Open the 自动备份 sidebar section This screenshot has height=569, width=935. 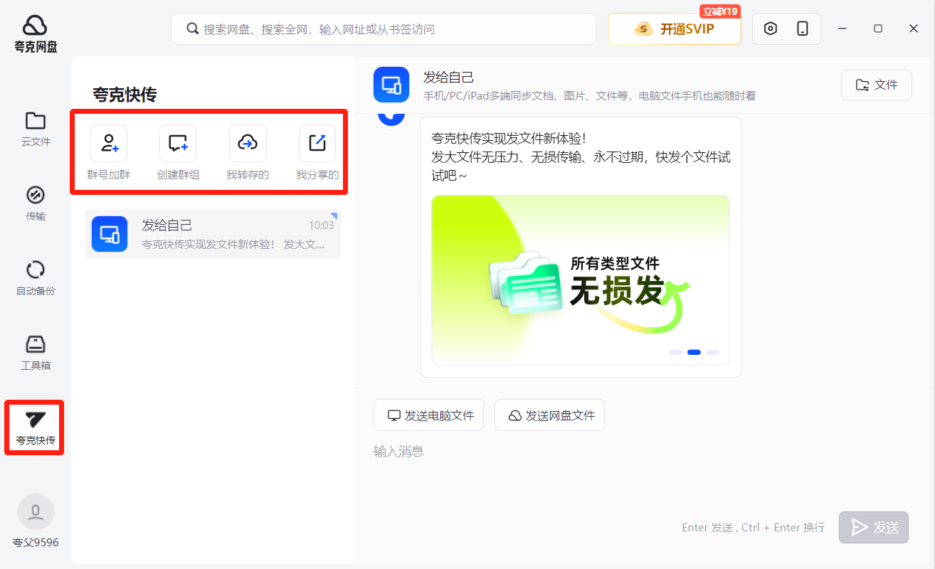(x=36, y=277)
